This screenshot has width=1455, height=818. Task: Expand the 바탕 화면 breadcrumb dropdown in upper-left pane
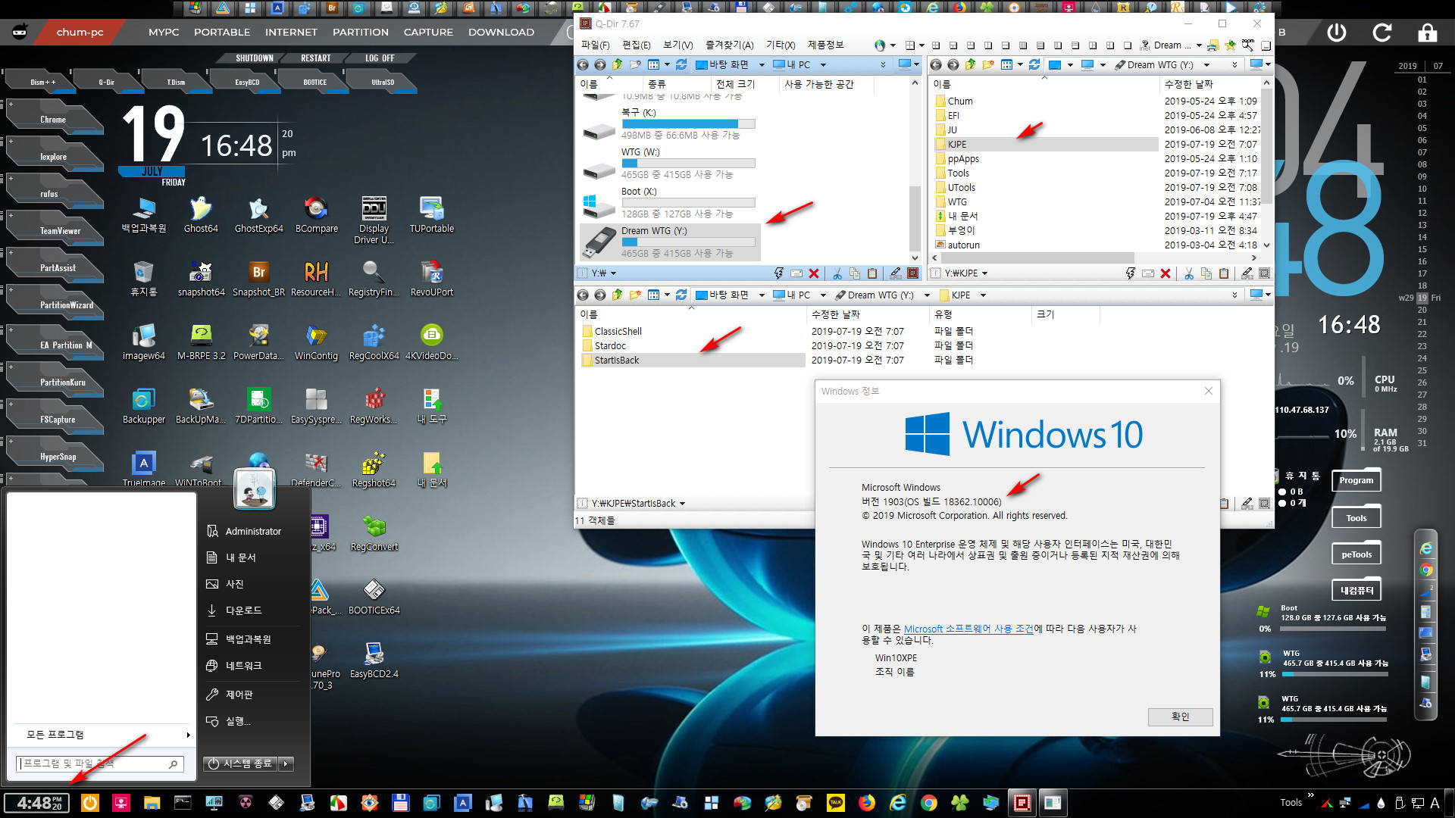(762, 65)
